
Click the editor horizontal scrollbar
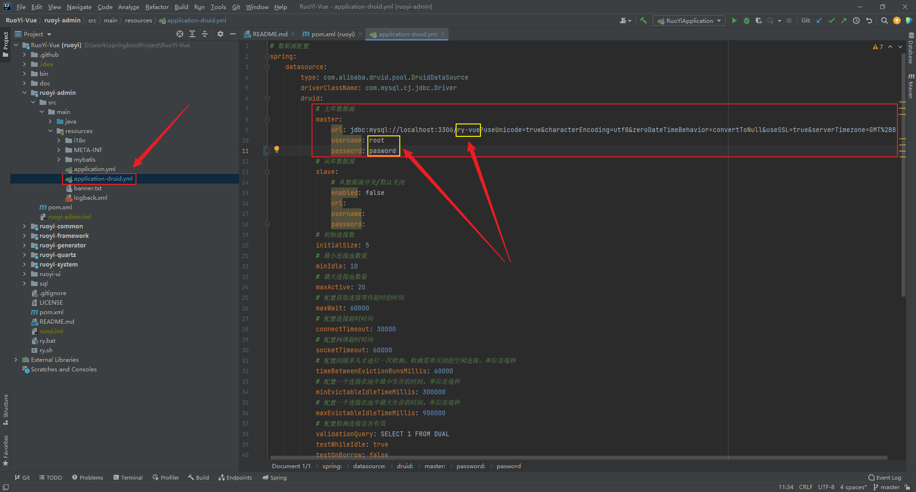578,458
